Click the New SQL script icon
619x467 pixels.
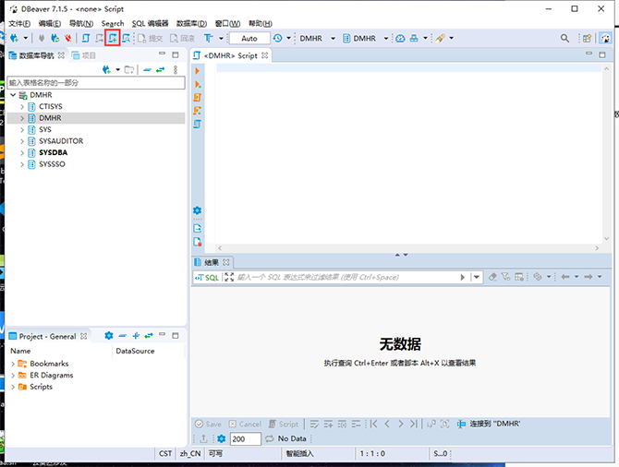tap(113, 38)
